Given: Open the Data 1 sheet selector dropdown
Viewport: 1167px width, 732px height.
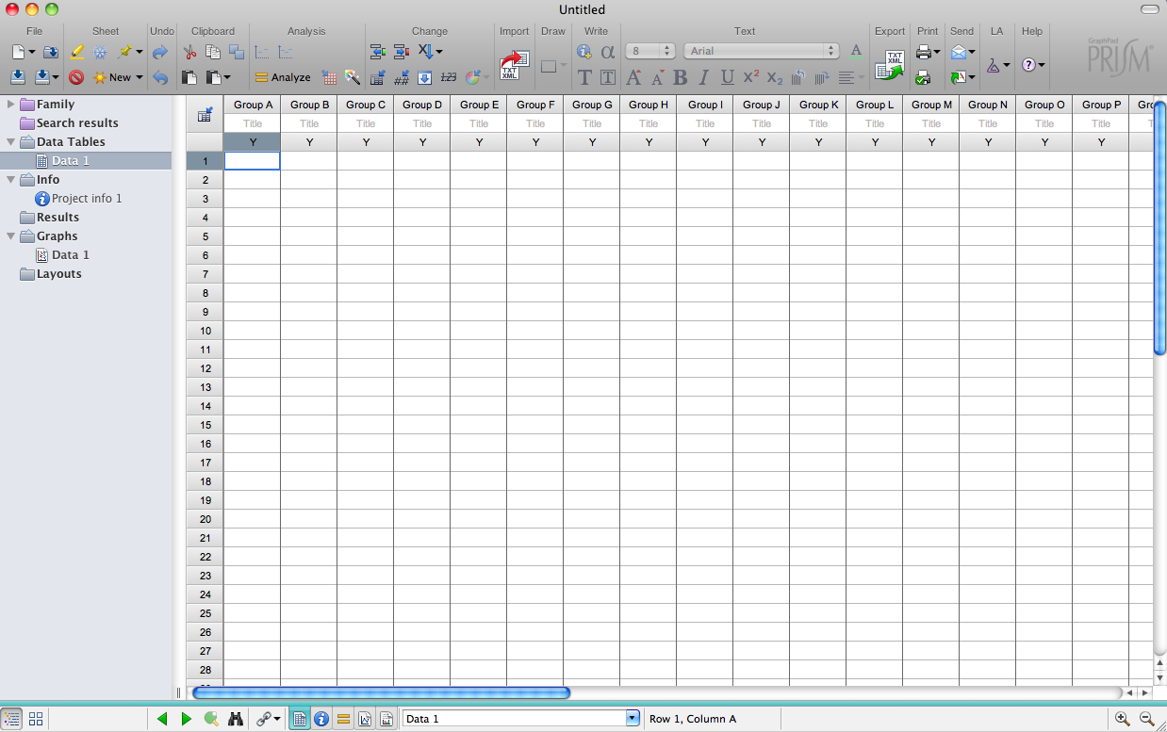Looking at the screenshot, I should [x=633, y=719].
